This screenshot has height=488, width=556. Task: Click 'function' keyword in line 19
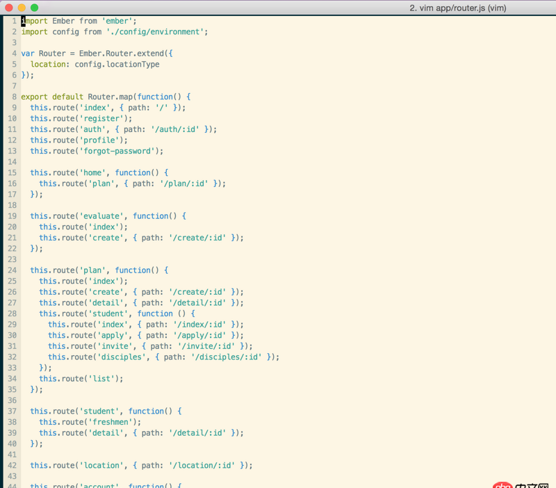(x=151, y=216)
